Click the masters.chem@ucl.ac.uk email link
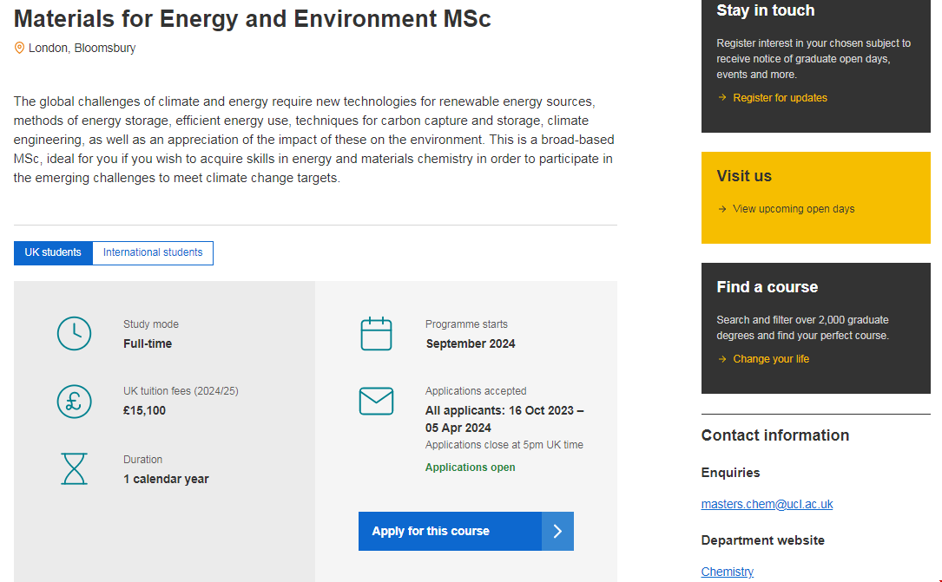Screen dimensions: 942x582 (767, 504)
